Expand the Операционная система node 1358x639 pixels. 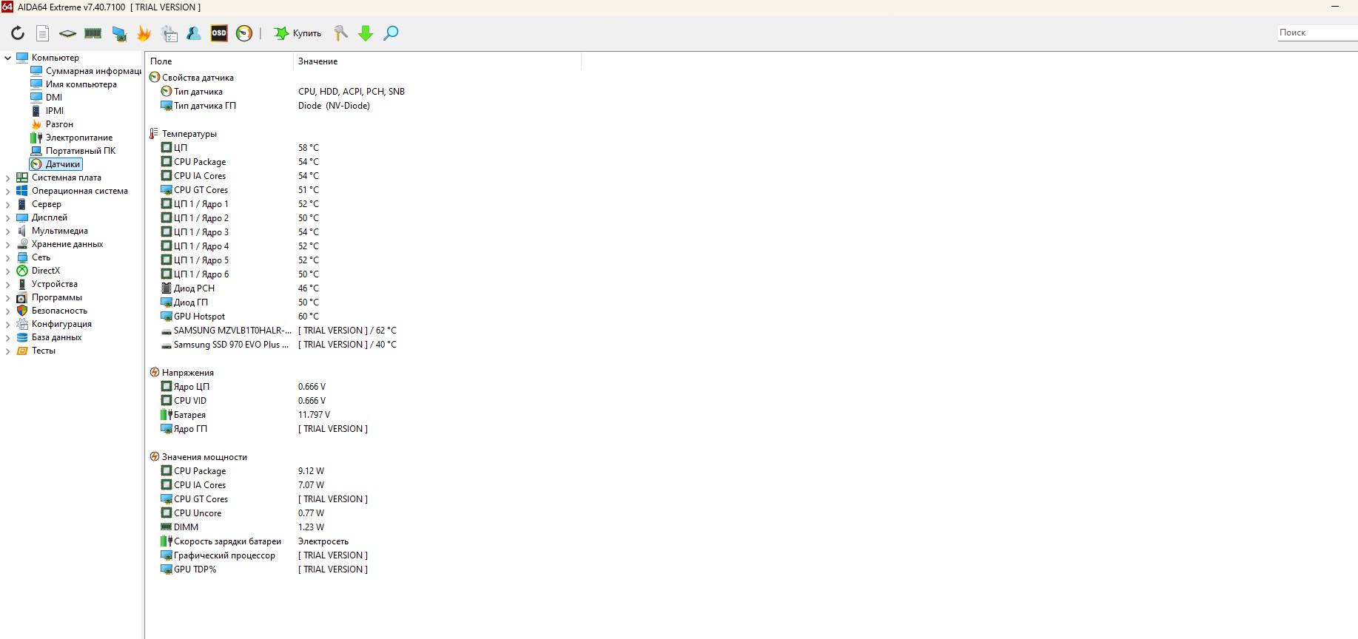8,191
